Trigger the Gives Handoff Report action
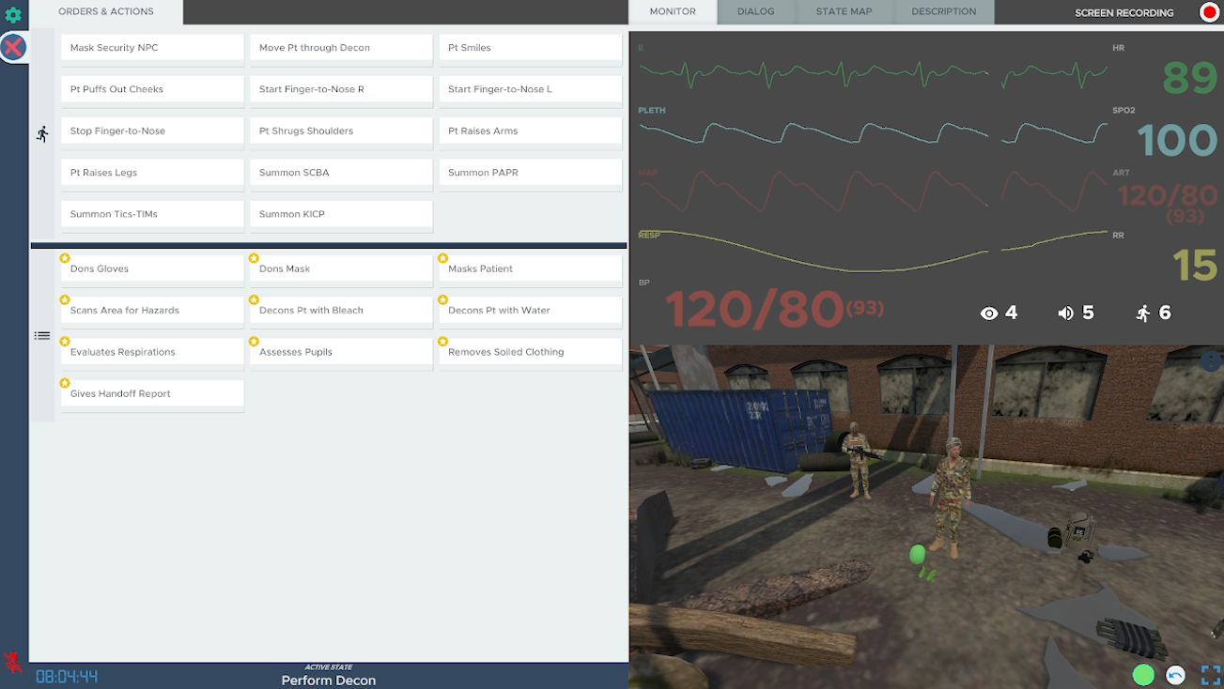The image size is (1224, 689). 152,394
